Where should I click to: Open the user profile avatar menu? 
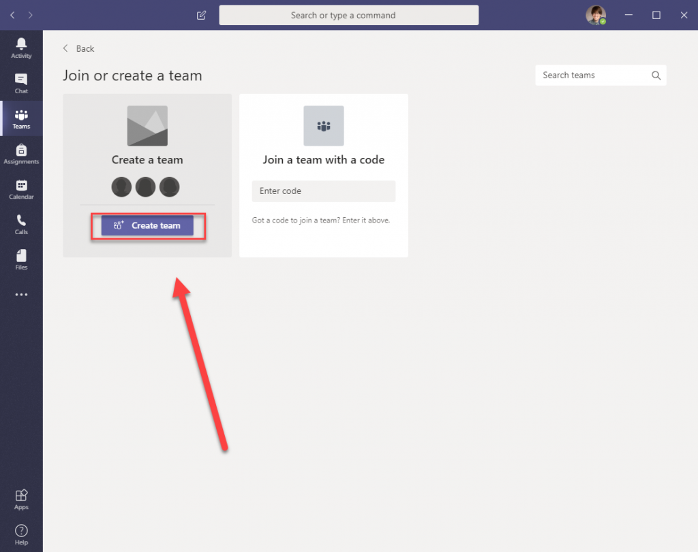click(596, 15)
